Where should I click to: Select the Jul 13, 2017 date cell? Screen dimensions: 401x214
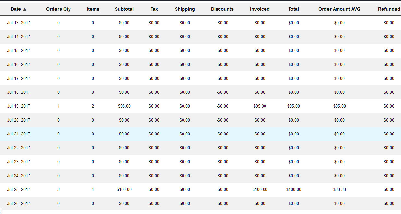[19, 23]
